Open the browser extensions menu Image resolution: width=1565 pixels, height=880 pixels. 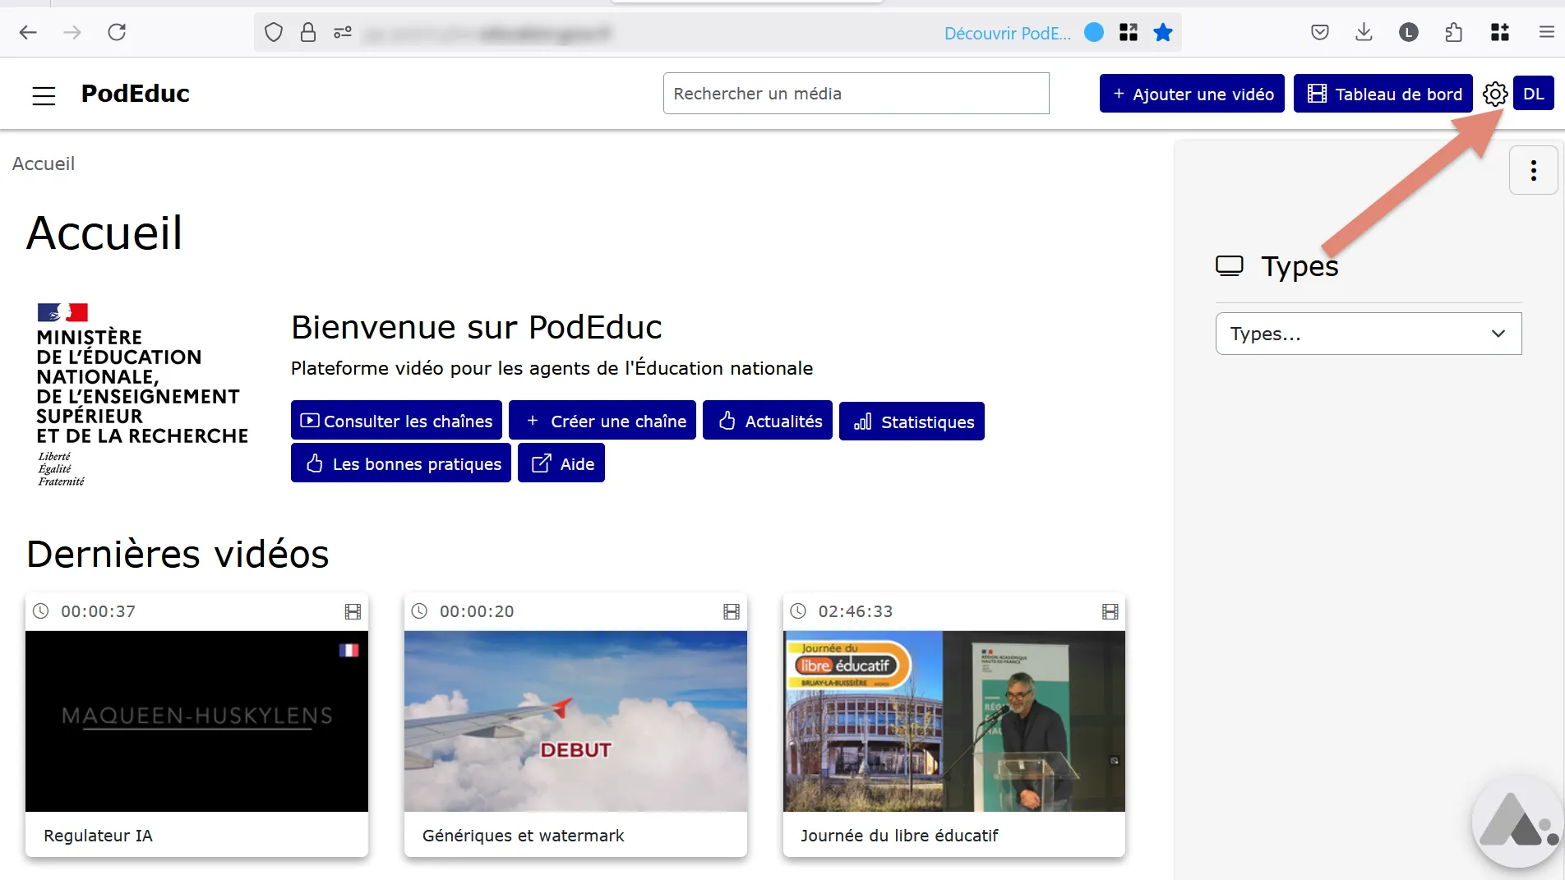[1453, 32]
